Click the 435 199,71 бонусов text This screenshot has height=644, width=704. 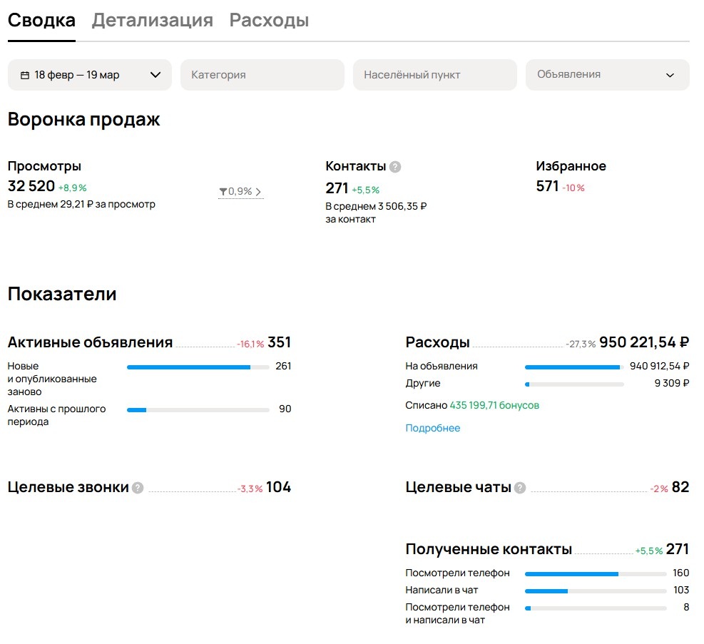click(494, 405)
